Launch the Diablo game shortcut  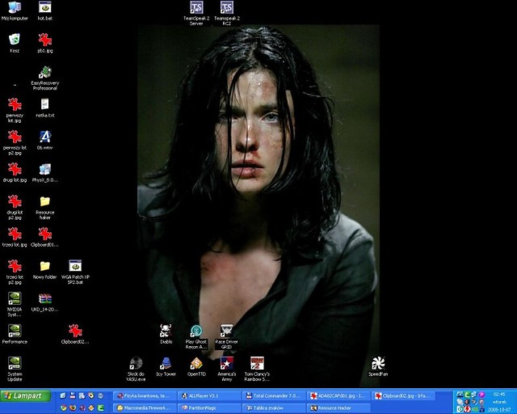(166, 335)
